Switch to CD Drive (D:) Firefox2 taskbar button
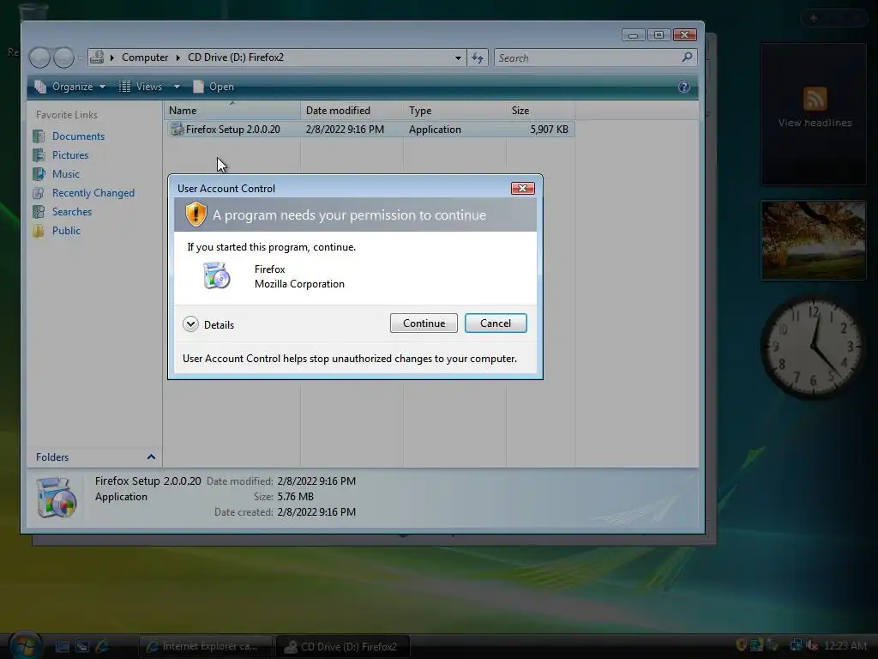 (x=343, y=647)
